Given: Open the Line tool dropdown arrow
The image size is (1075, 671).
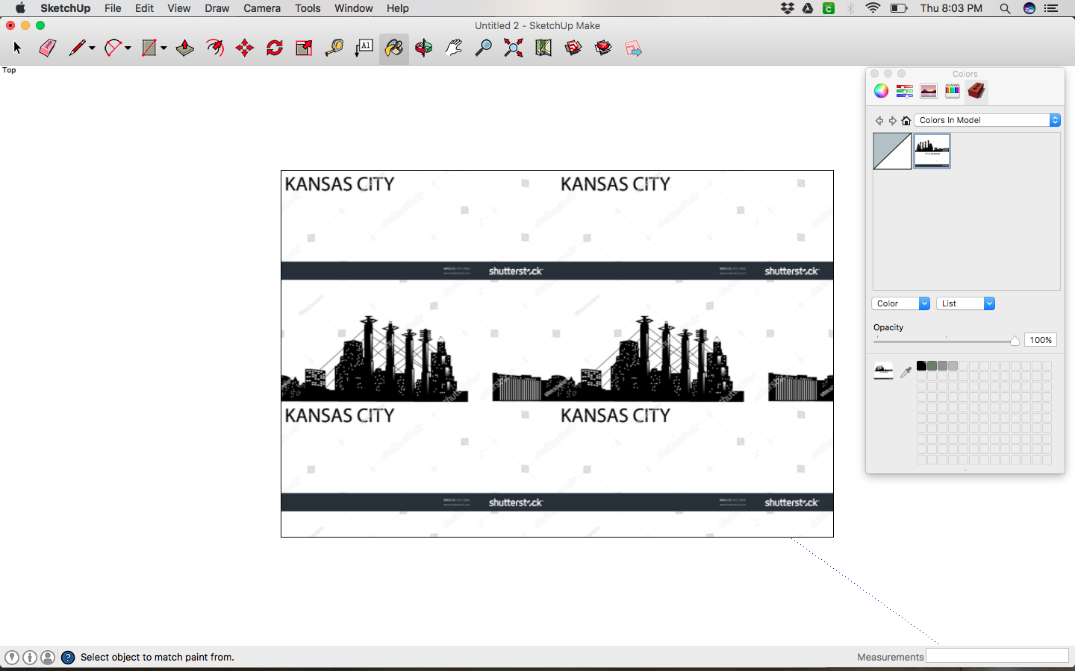Looking at the screenshot, I should pos(92,48).
